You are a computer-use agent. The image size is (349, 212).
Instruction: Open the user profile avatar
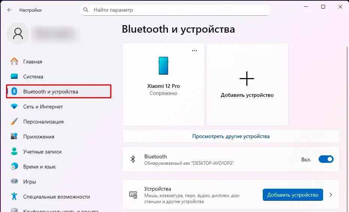pyautogui.click(x=18, y=34)
